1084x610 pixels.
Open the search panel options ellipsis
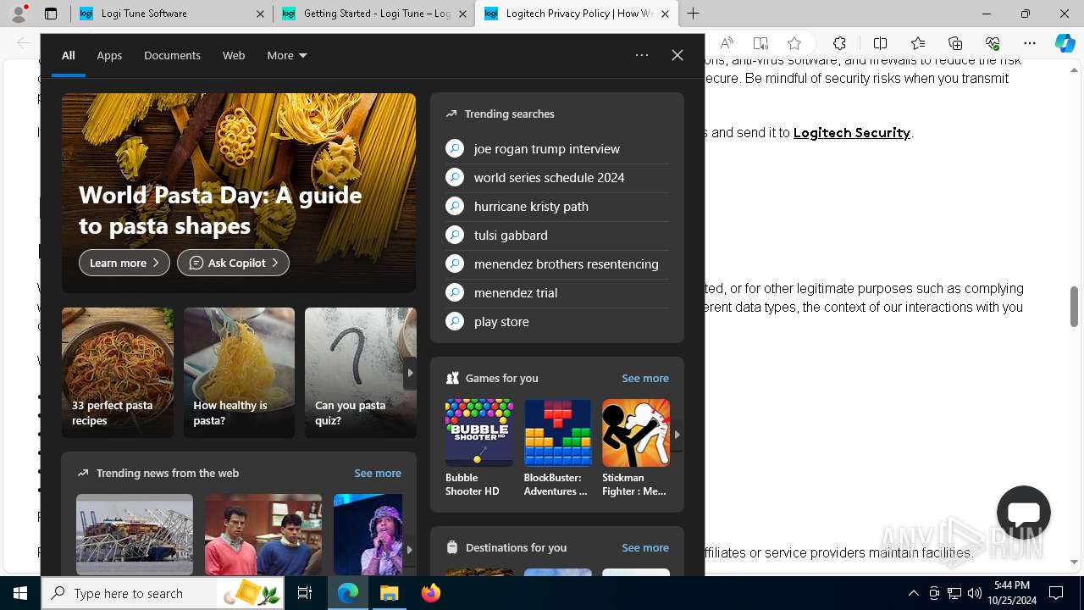(642, 55)
